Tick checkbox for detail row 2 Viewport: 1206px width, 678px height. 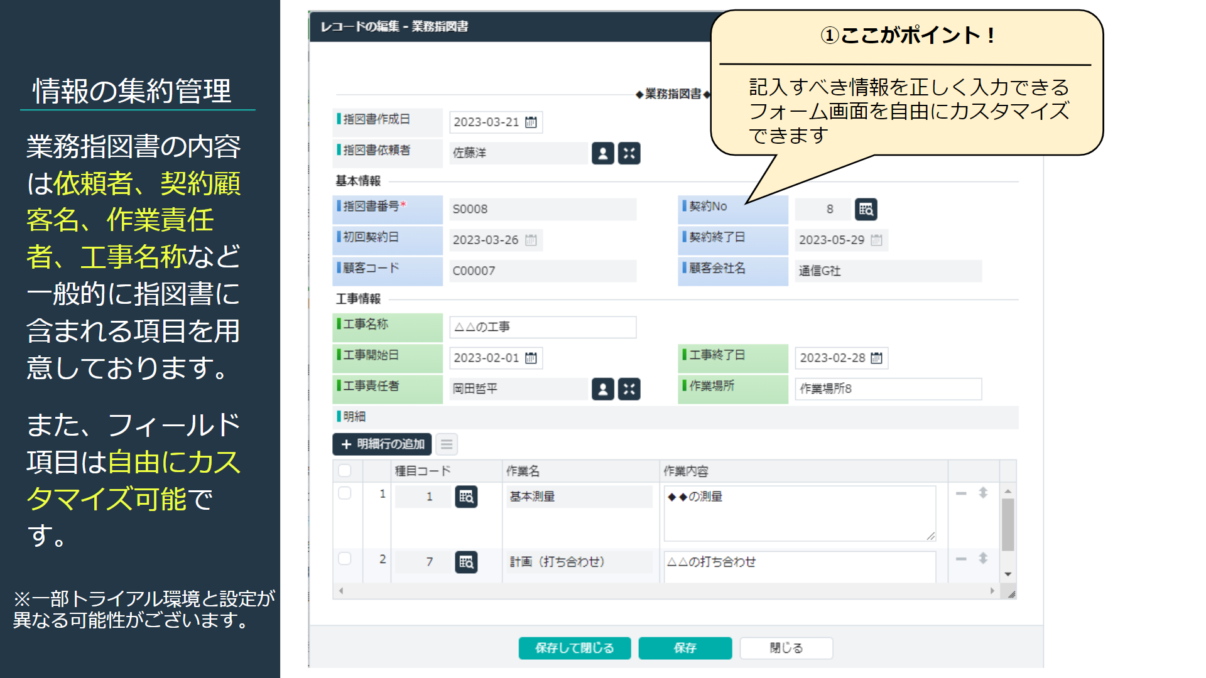pyautogui.click(x=345, y=559)
